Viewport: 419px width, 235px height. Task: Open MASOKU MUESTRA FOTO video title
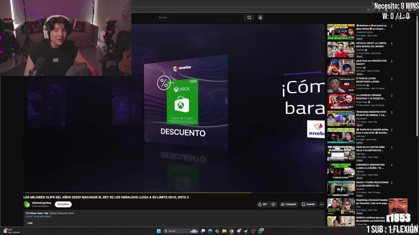pos(372,114)
